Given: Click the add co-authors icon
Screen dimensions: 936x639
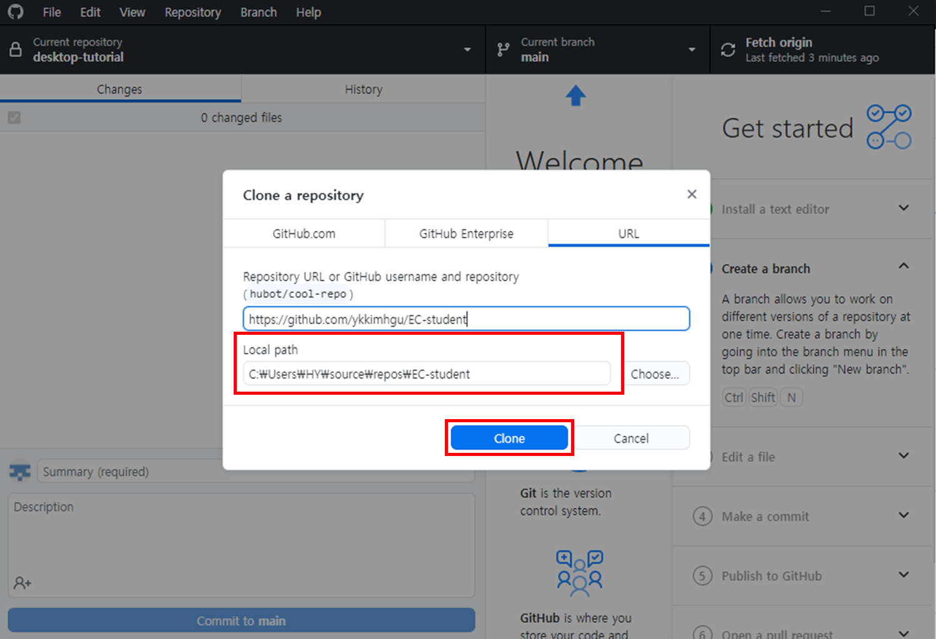Looking at the screenshot, I should tap(22, 583).
